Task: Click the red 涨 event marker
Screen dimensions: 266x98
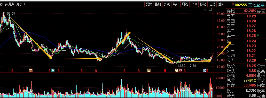Action: 181,70
